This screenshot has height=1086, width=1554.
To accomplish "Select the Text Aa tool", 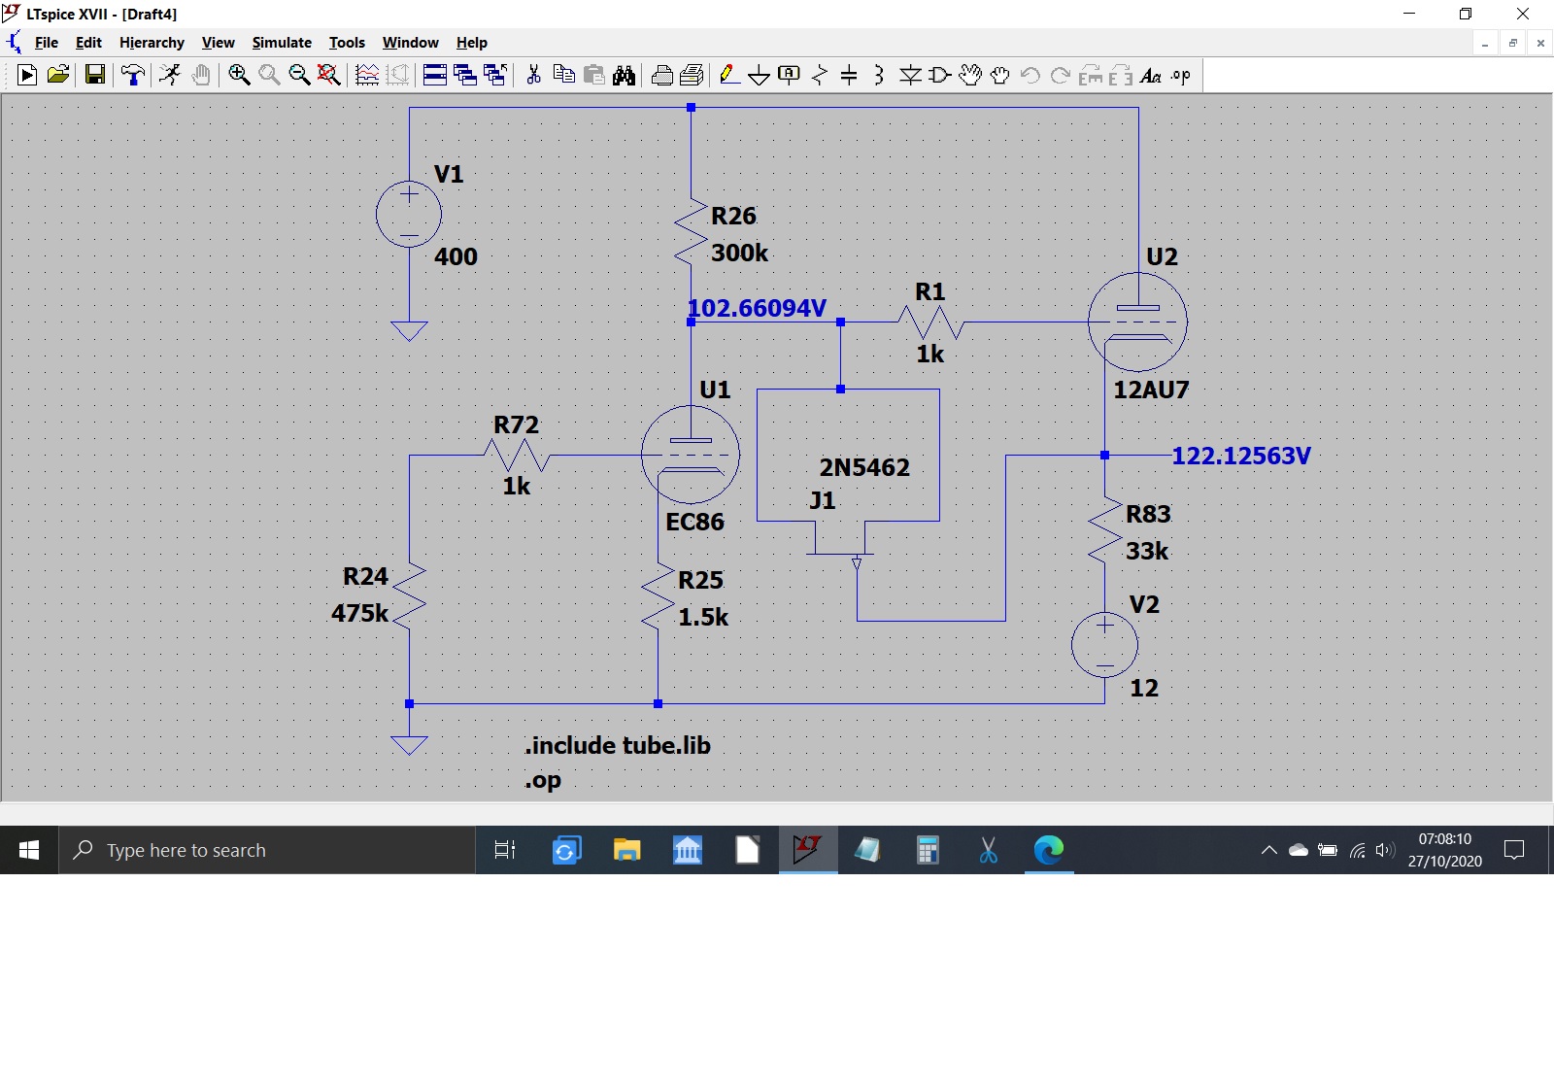I will [x=1151, y=76].
